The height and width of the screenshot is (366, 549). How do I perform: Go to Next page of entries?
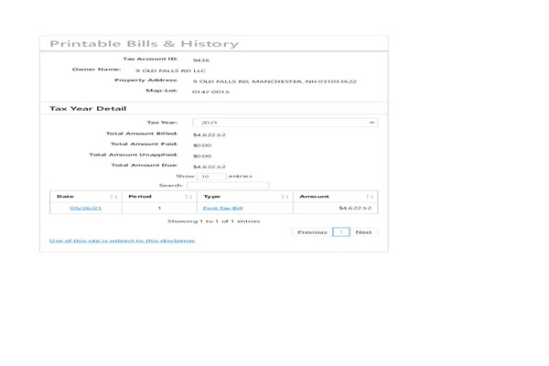[363, 232]
